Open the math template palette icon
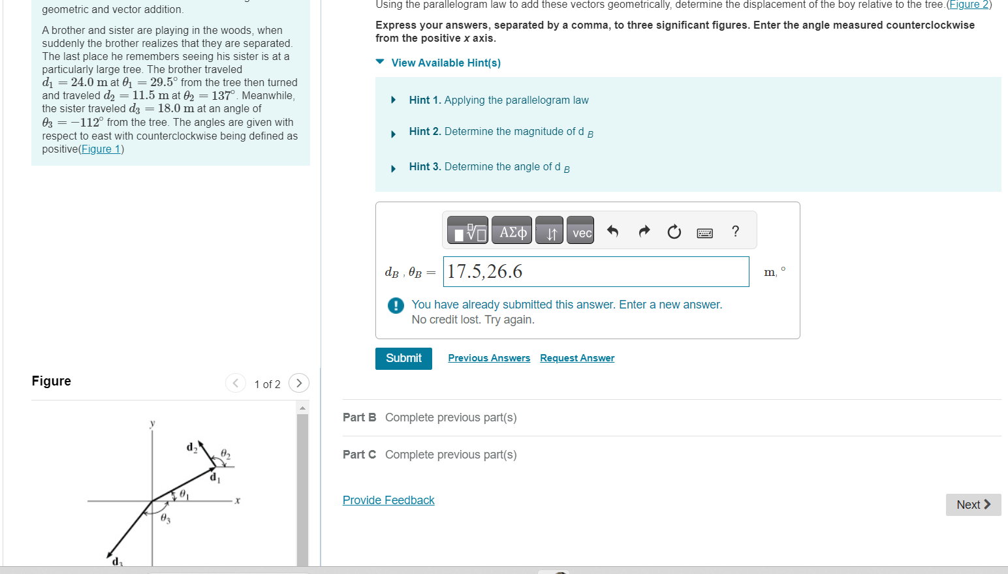 click(x=467, y=230)
